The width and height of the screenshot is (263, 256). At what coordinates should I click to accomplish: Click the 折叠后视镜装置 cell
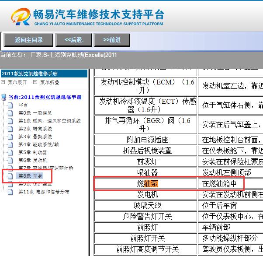click(145, 151)
